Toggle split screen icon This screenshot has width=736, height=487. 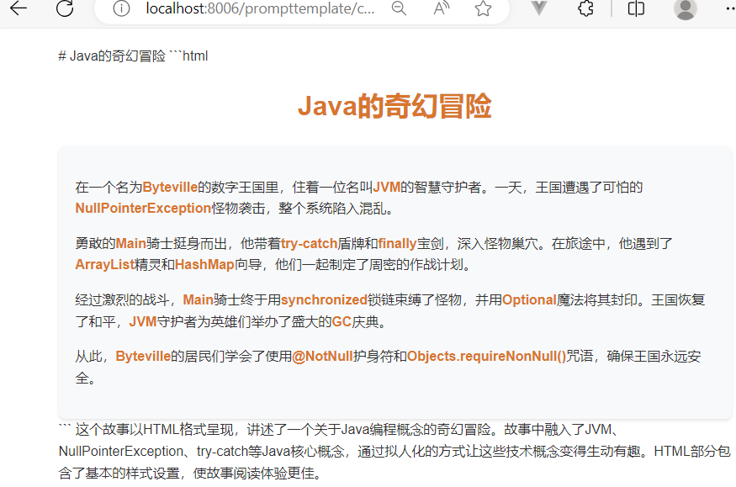(636, 8)
